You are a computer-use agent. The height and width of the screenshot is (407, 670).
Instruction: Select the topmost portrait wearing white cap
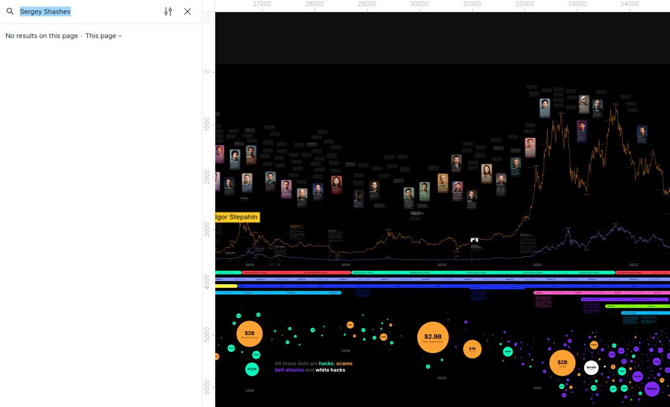click(x=584, y=104)
